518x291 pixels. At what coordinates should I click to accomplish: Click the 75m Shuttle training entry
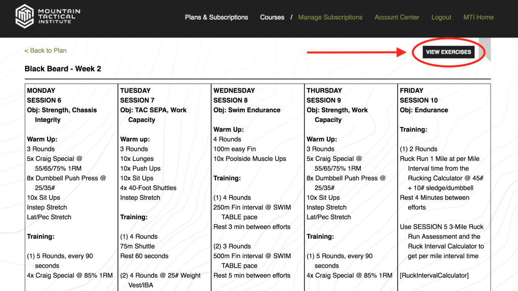[138, 246]
